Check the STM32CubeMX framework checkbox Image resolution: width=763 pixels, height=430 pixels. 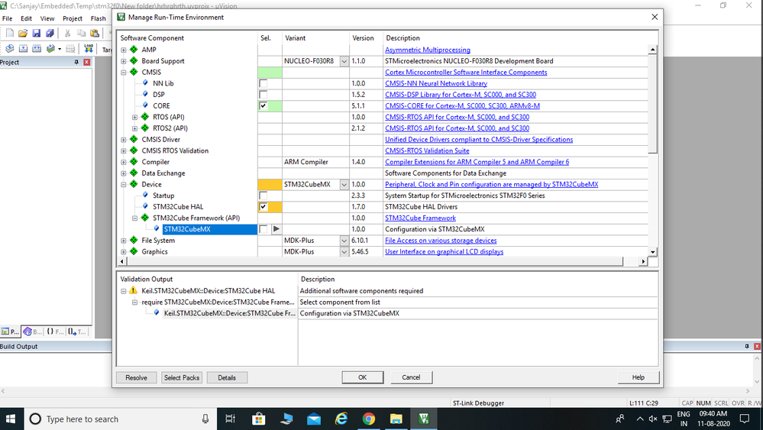(263, 229)
